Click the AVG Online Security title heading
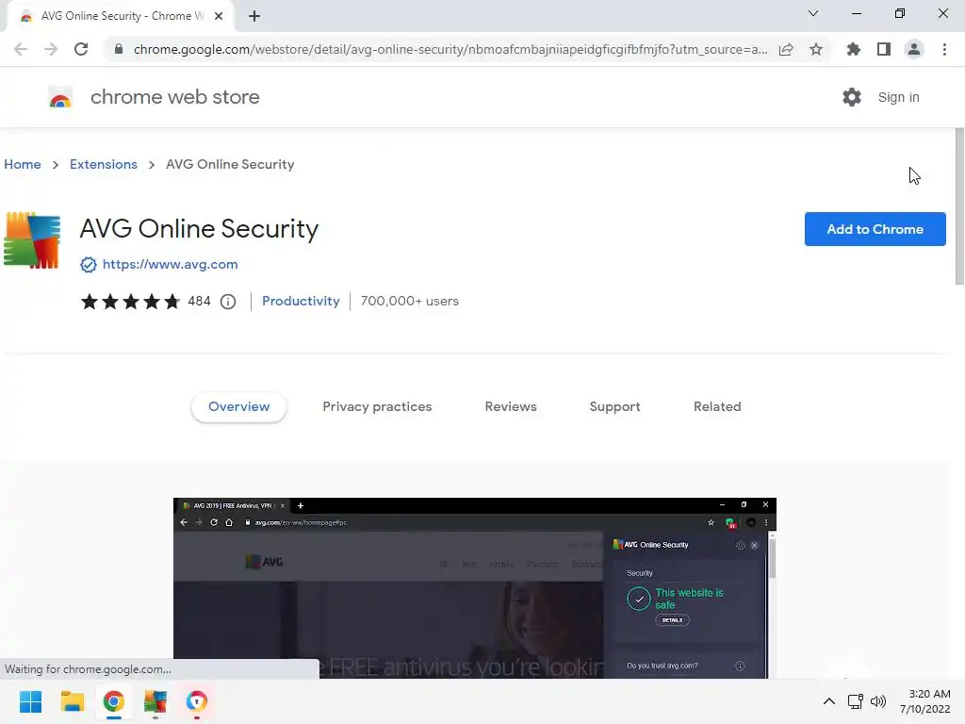 click(x=199, y=228)
